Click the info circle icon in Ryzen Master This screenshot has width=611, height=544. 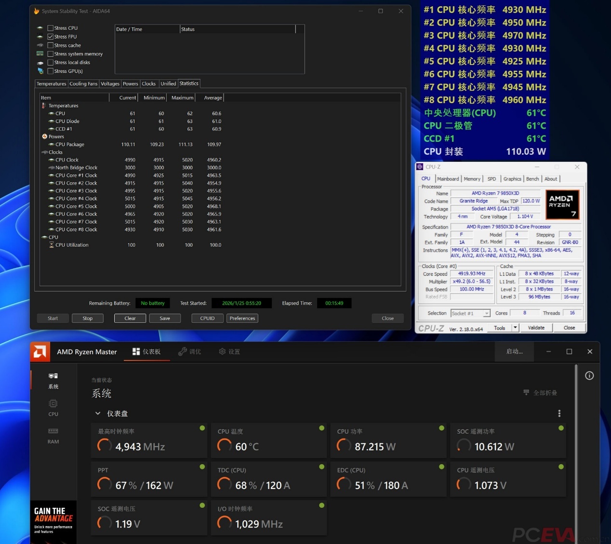589,376
